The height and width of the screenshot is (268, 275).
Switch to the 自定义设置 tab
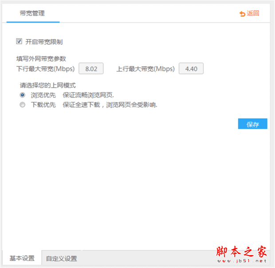coord(62,258)
